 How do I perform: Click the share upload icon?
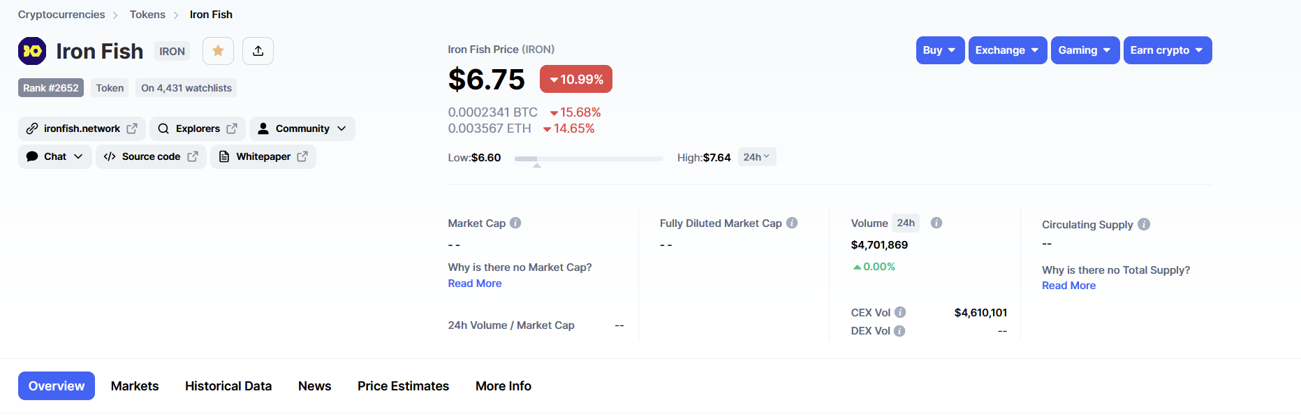point(258,51)
